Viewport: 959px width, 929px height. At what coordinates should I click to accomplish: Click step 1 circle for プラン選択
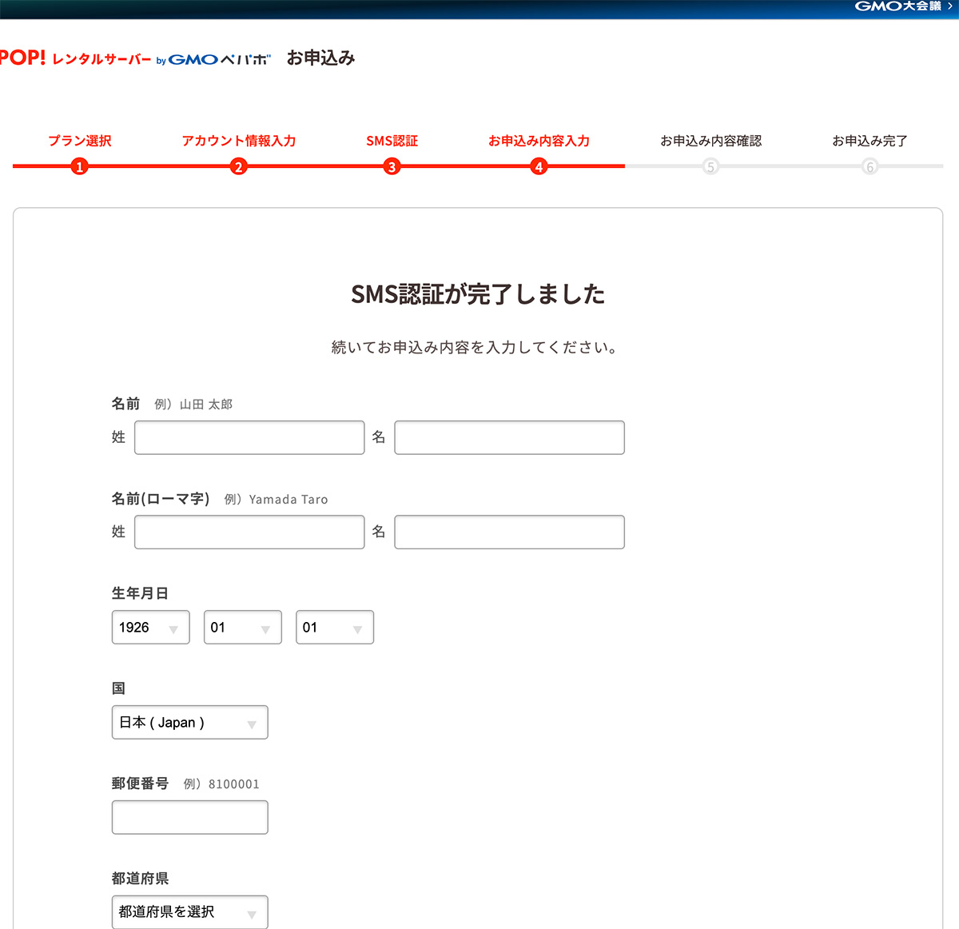click(x=79, y=167)
